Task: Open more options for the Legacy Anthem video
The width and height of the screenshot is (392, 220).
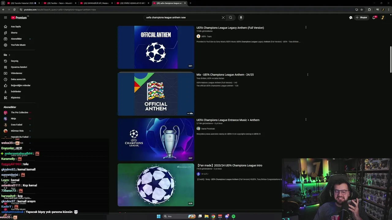Action: pyautogui.click(x=306, y=28)
